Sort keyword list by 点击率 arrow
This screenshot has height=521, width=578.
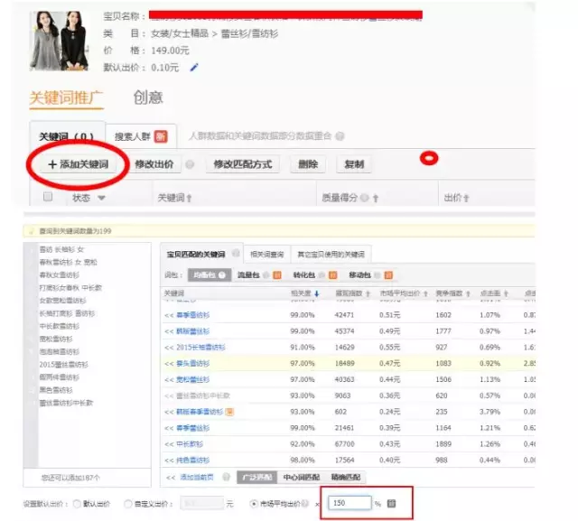506,293
